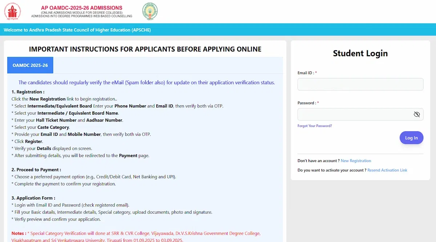Click the APSCHE logo in the header
Image resolution: width=436 pixels, height=242 pixels.
click(x=12, y=12)
